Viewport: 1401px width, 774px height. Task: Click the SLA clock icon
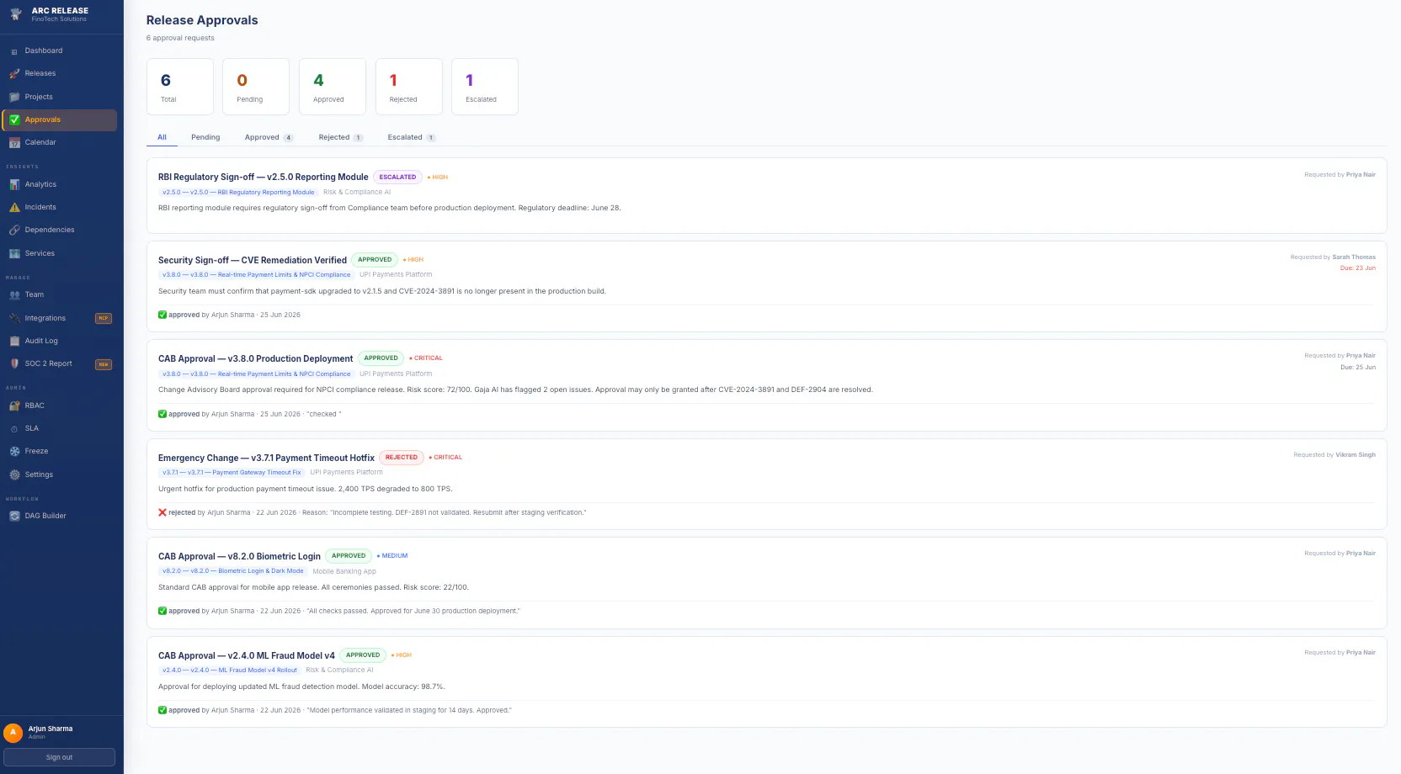14,429
